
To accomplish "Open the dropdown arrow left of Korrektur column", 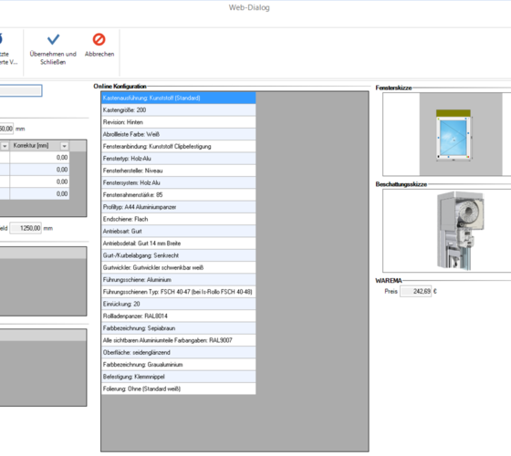I will pos(5,146).
